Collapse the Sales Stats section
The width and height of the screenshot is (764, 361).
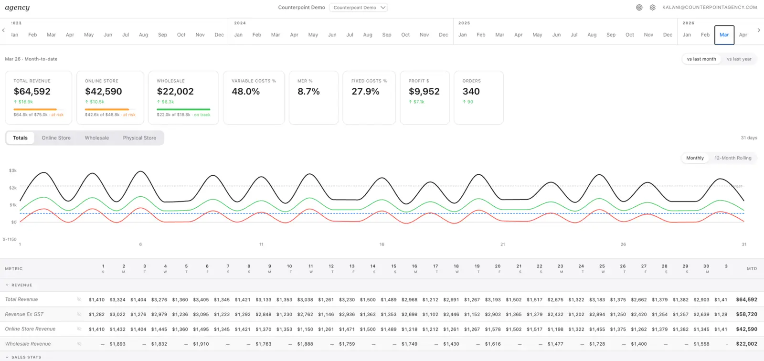click(x=23, y=357)
